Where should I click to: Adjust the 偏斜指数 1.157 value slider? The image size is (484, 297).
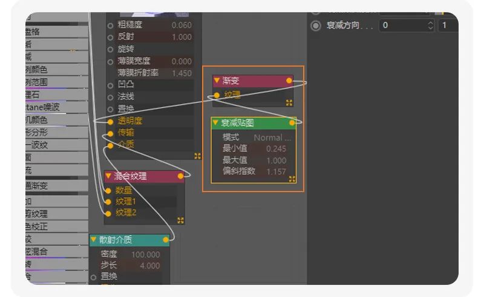(276, 172)
